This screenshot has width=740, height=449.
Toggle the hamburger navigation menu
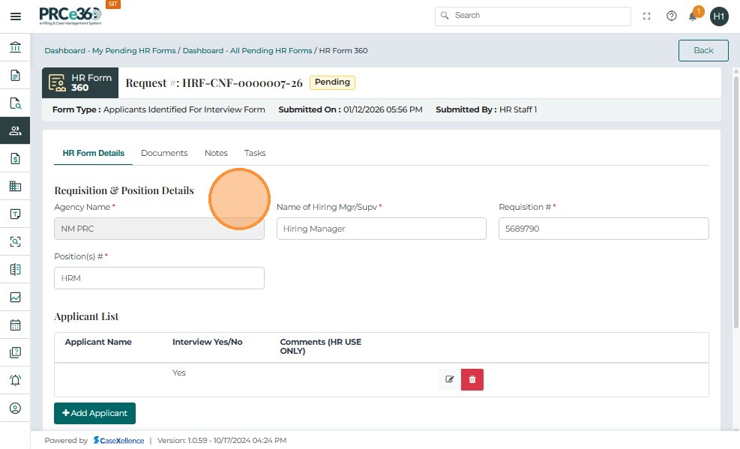click(x=15, y=16)
